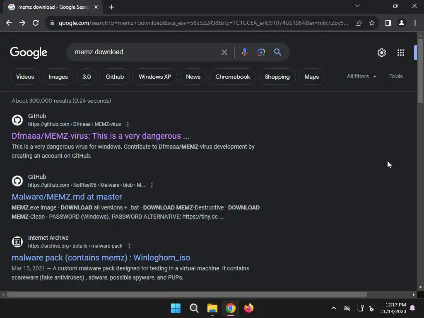Open the Chrome side panel
This screenshot has height=318, width=424.
coord(388,23)
